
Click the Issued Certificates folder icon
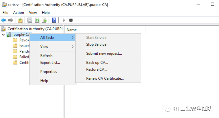pos(15,46)
